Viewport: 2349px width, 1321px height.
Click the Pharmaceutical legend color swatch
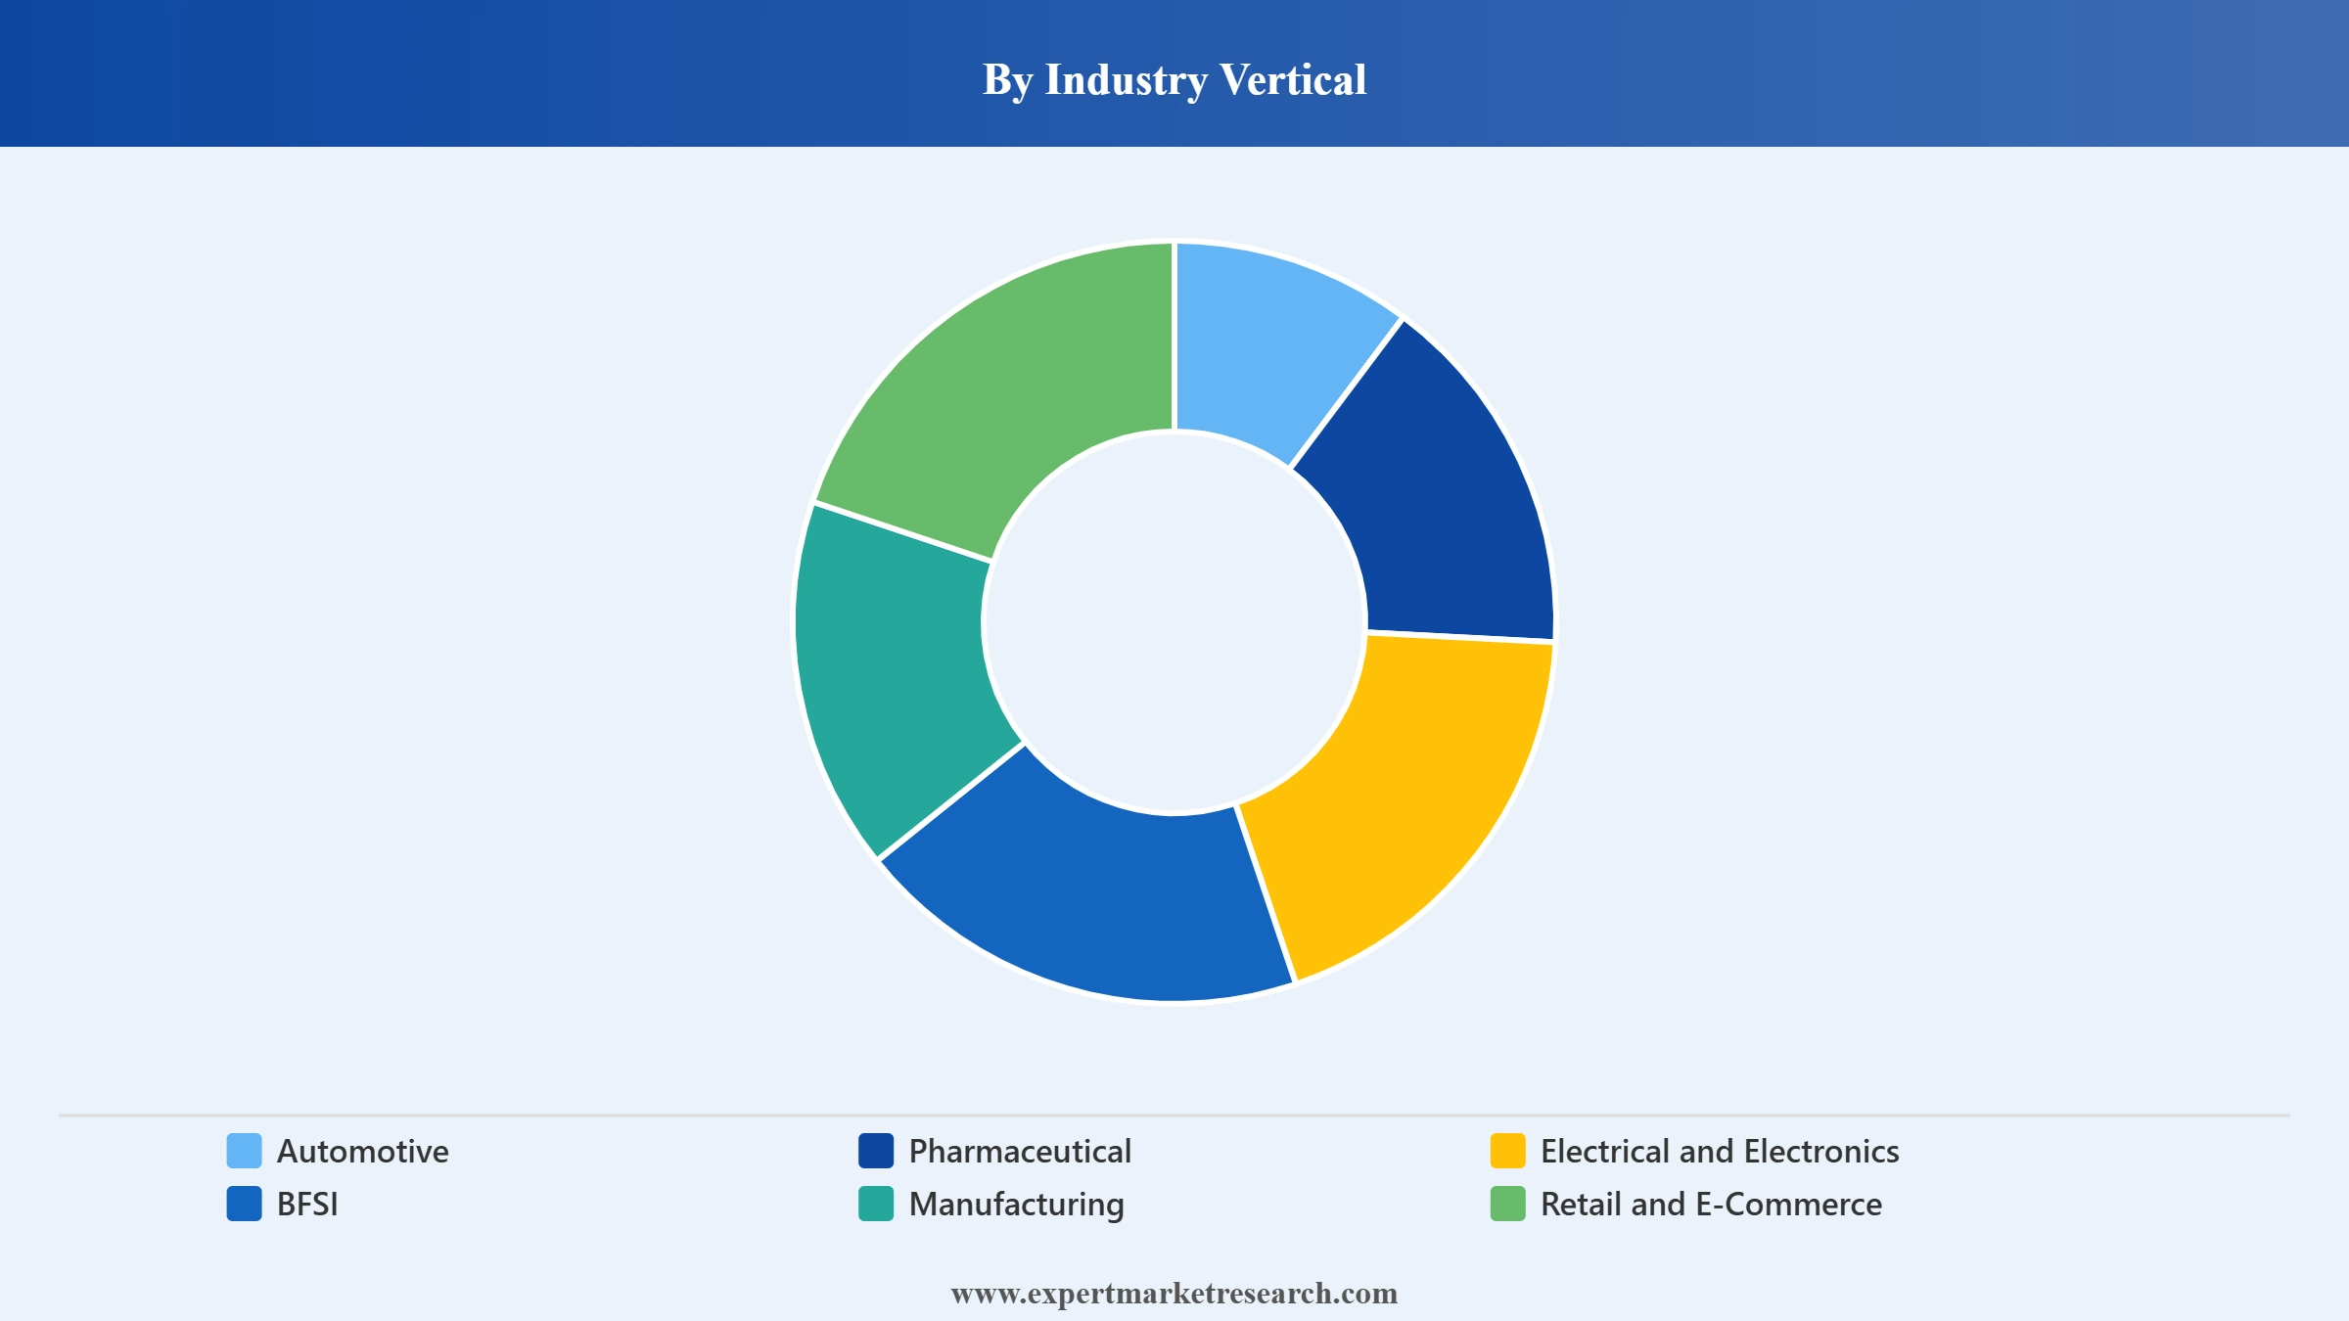point(876,1151)
